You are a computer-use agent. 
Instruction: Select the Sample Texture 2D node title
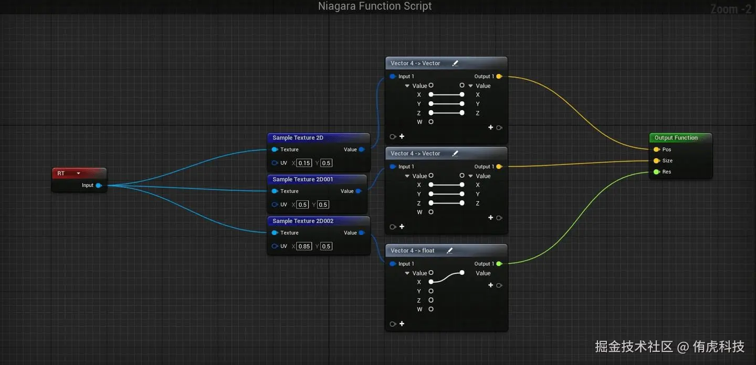pos(298,138)
